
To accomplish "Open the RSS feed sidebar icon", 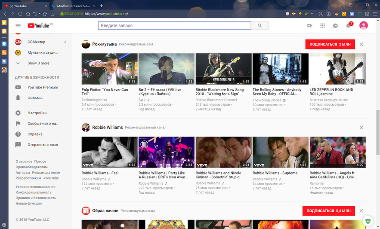I will tap(4, 52).
